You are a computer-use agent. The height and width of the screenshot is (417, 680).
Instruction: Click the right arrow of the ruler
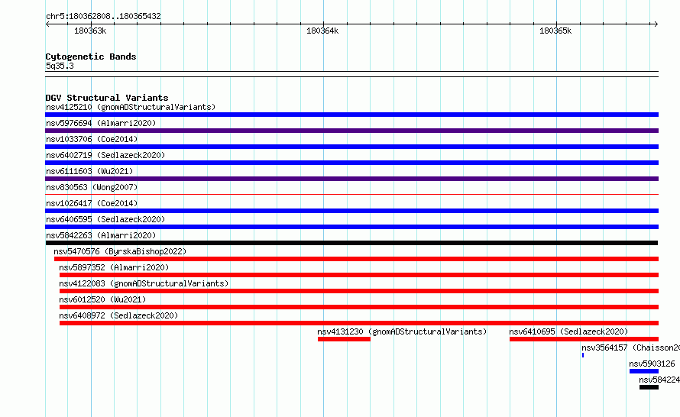(656, 24)
